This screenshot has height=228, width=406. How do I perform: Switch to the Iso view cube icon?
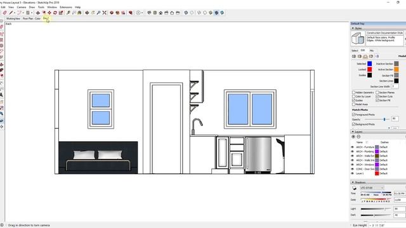pyautogui.click(x=149, y=13)
